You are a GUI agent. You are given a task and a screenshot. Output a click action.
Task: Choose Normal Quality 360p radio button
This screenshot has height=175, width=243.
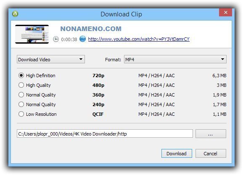tap(21, 95)
